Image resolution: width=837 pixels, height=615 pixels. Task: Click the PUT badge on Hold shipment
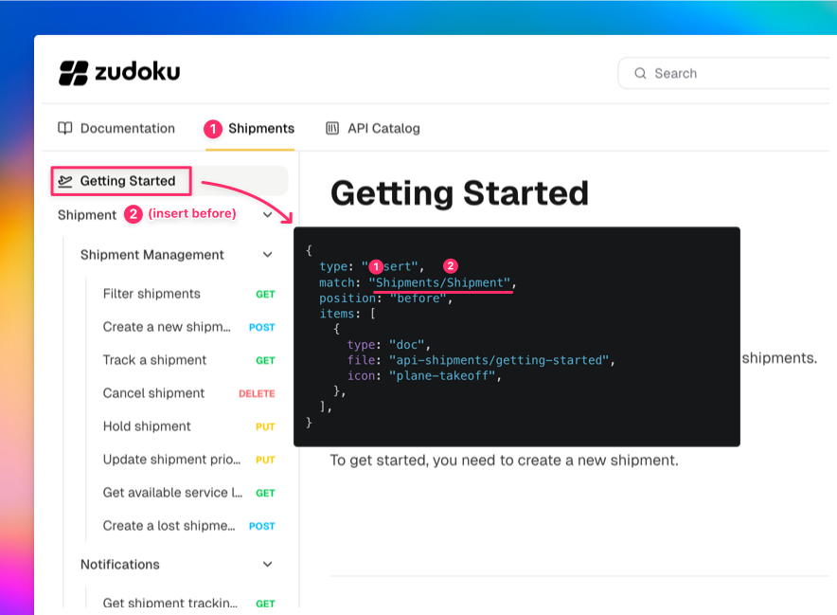click(x=264, y=426)
